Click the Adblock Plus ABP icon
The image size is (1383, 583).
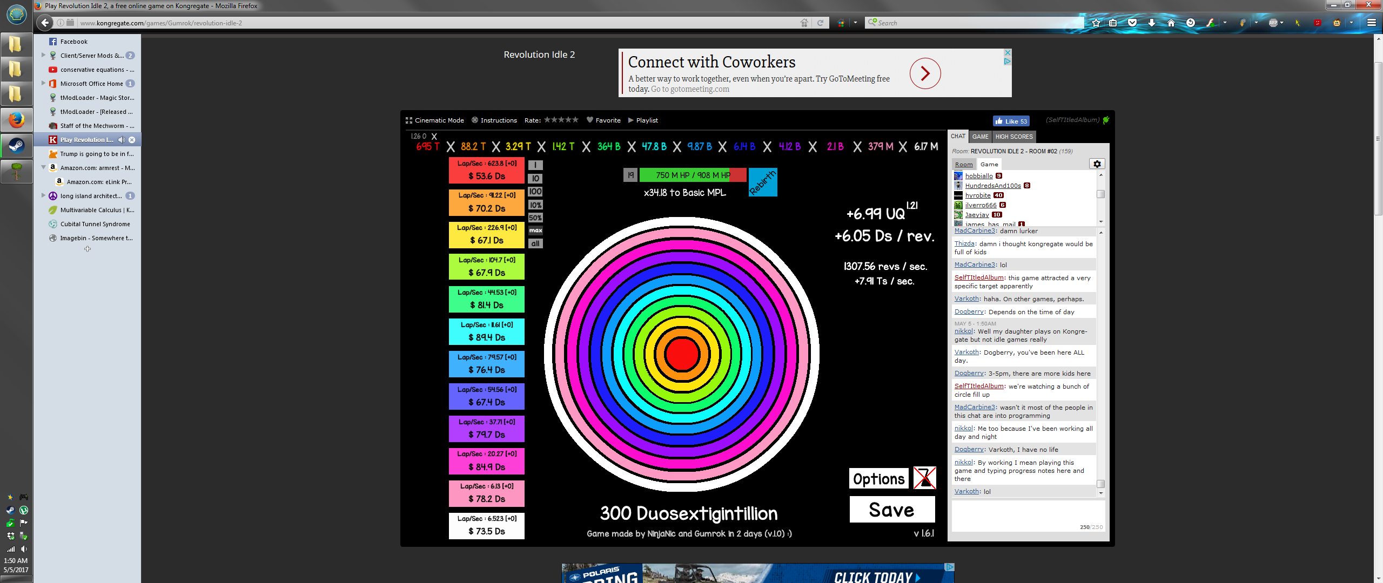(1273, 23)
